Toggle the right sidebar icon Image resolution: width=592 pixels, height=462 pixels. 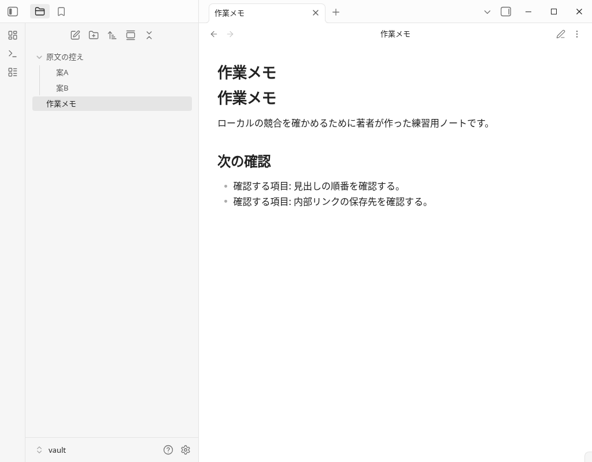[x=506, y=12]
